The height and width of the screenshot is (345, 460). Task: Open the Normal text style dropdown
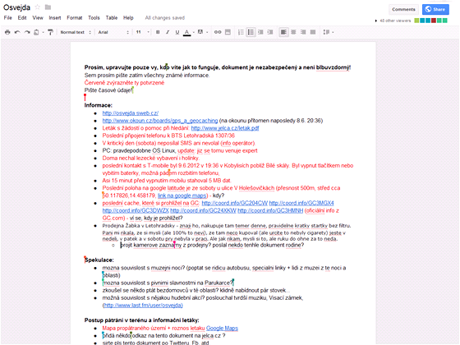pos(76,32)
